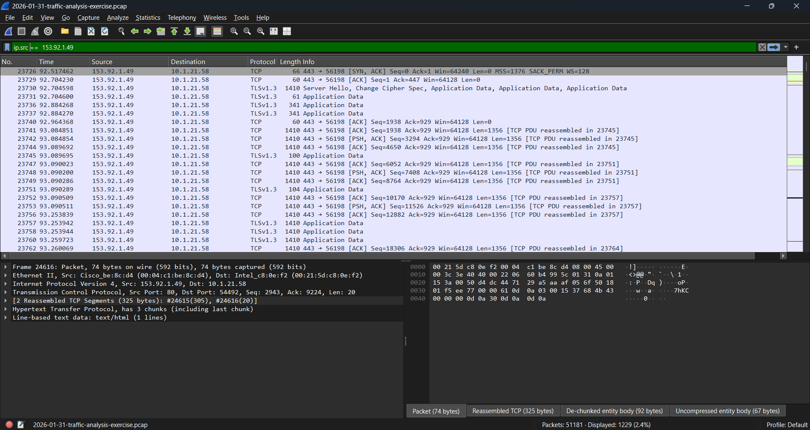The width and height of the screenshot is (810, 430).
Task: Click the Go to specified packet icon
Action: [x=161, y=31]
